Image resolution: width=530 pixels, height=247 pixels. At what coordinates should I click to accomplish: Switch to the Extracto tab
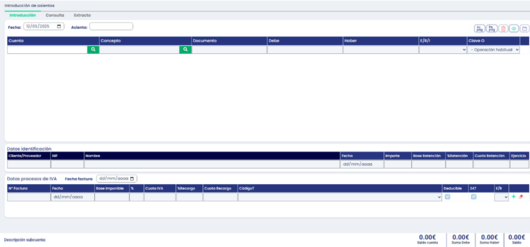click(x=82, y=15)
